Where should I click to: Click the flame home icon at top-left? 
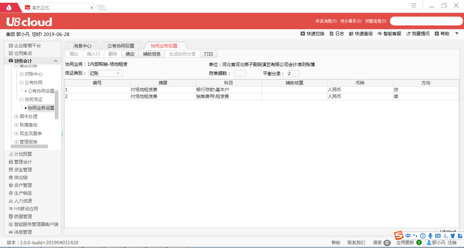[9, 7]
